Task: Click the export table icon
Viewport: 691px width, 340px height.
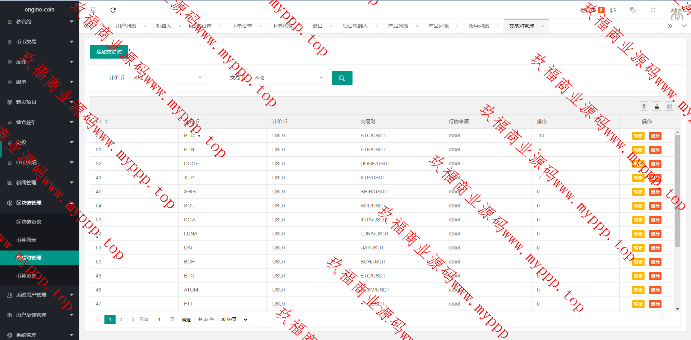Action: click(x=656, y=106)
